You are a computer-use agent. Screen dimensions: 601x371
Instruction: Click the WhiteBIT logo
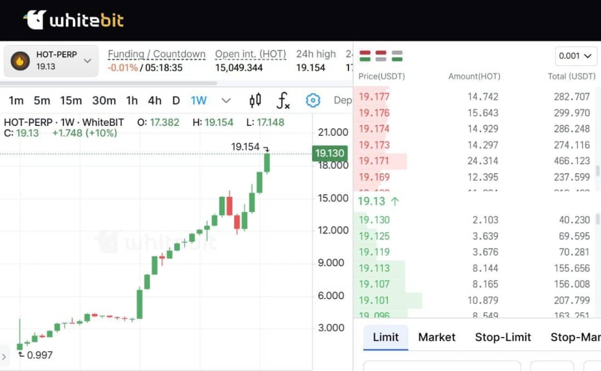73,20
